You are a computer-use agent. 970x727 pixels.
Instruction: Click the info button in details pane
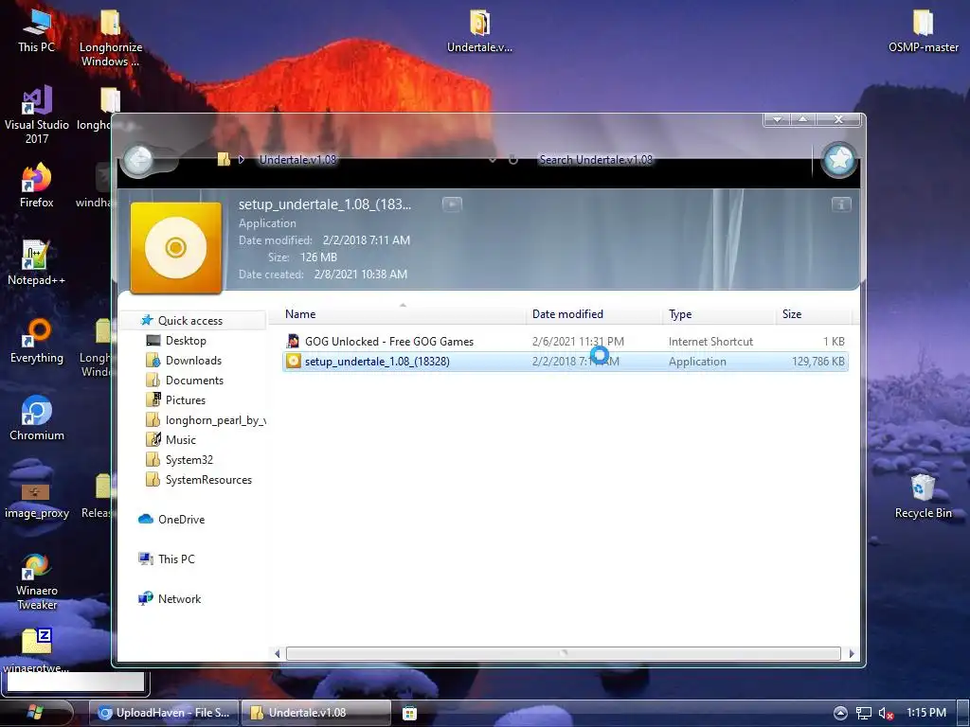tap(841, 204)
